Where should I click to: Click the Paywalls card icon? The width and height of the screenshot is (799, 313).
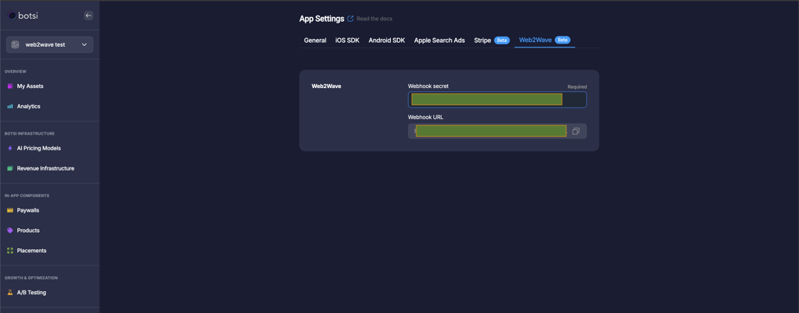tap(9, 210)
